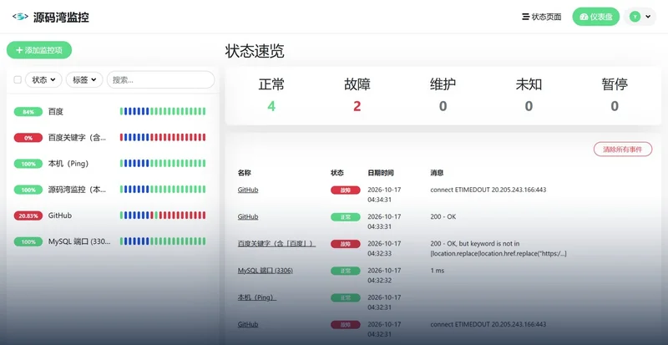Click the user avatar icon
The image size is (668, 345).
pyautogui.click(x=635, y=17)
